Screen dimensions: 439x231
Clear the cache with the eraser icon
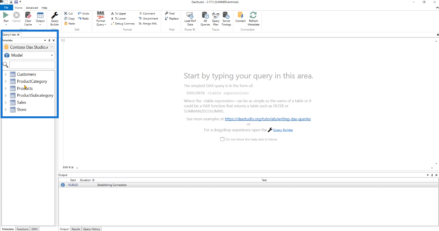tap(28, 15)
